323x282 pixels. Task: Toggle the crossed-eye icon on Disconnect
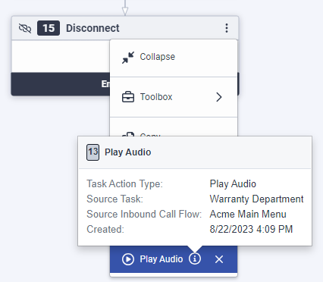25,28
